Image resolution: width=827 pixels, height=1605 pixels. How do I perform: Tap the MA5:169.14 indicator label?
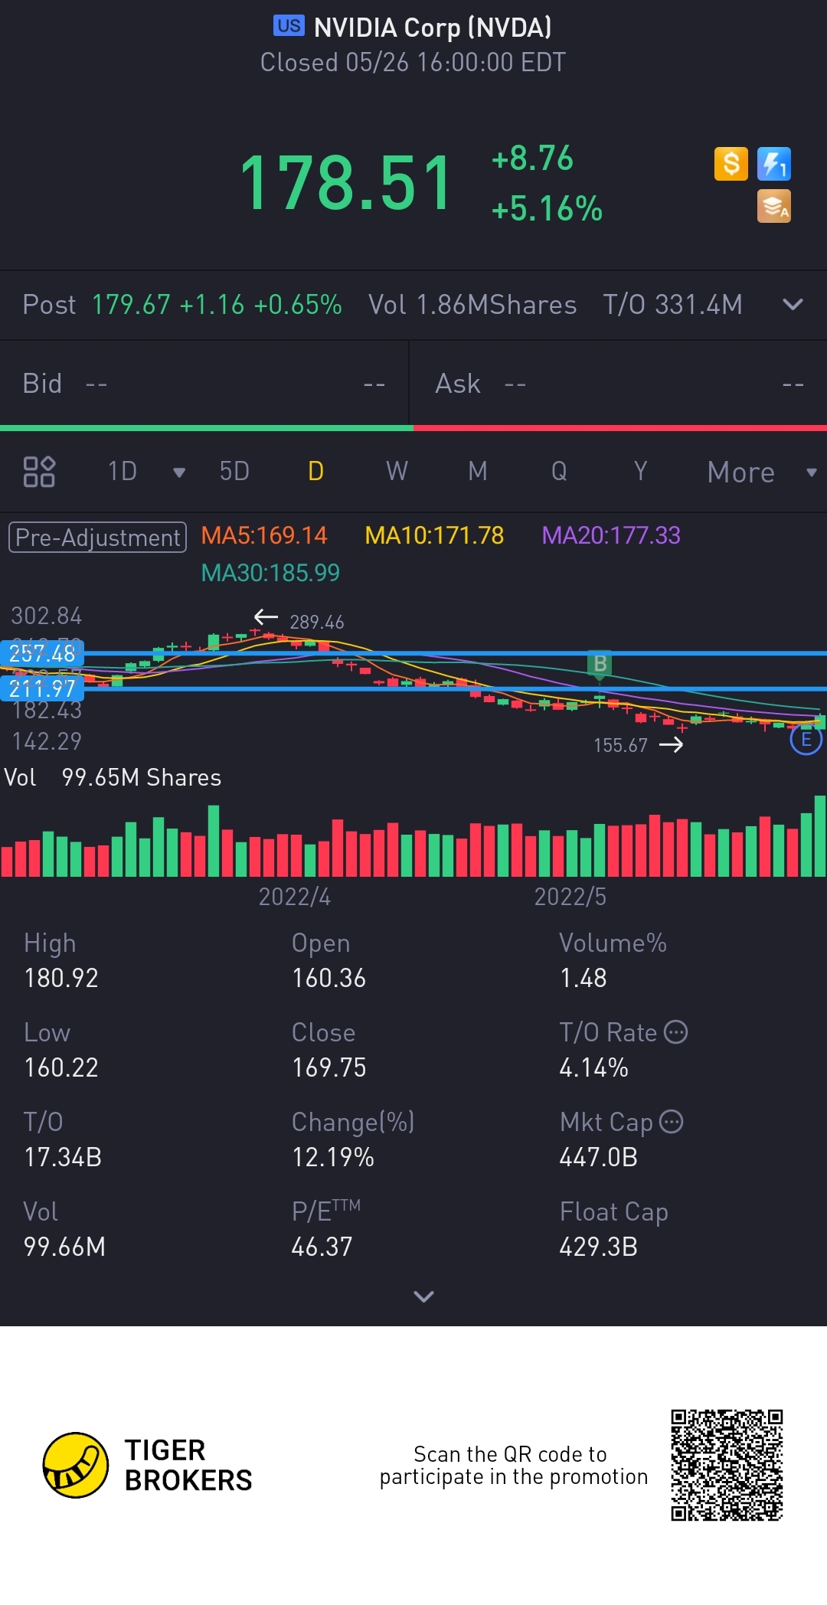pos(264,535)
